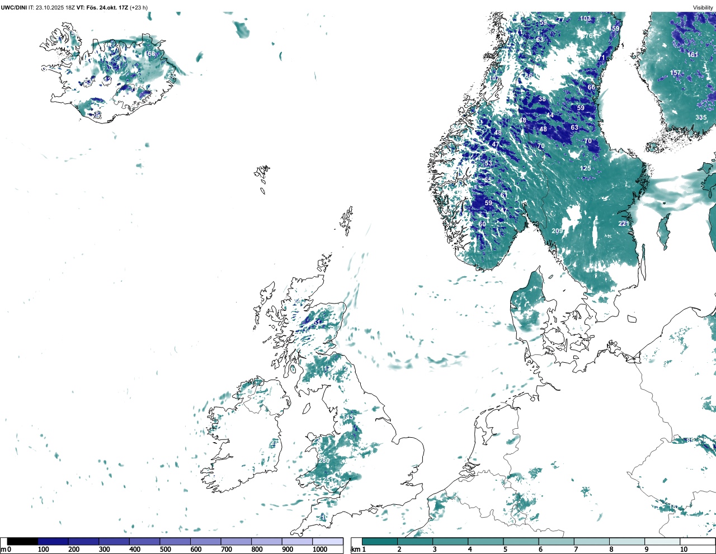
Task: Click the 'km 1' label on kilometer legend
Action: [358, 550]
